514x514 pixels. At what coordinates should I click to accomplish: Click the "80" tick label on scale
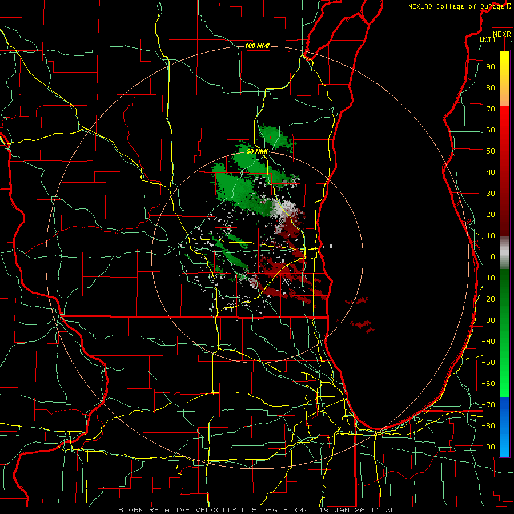tap(491, 88)
